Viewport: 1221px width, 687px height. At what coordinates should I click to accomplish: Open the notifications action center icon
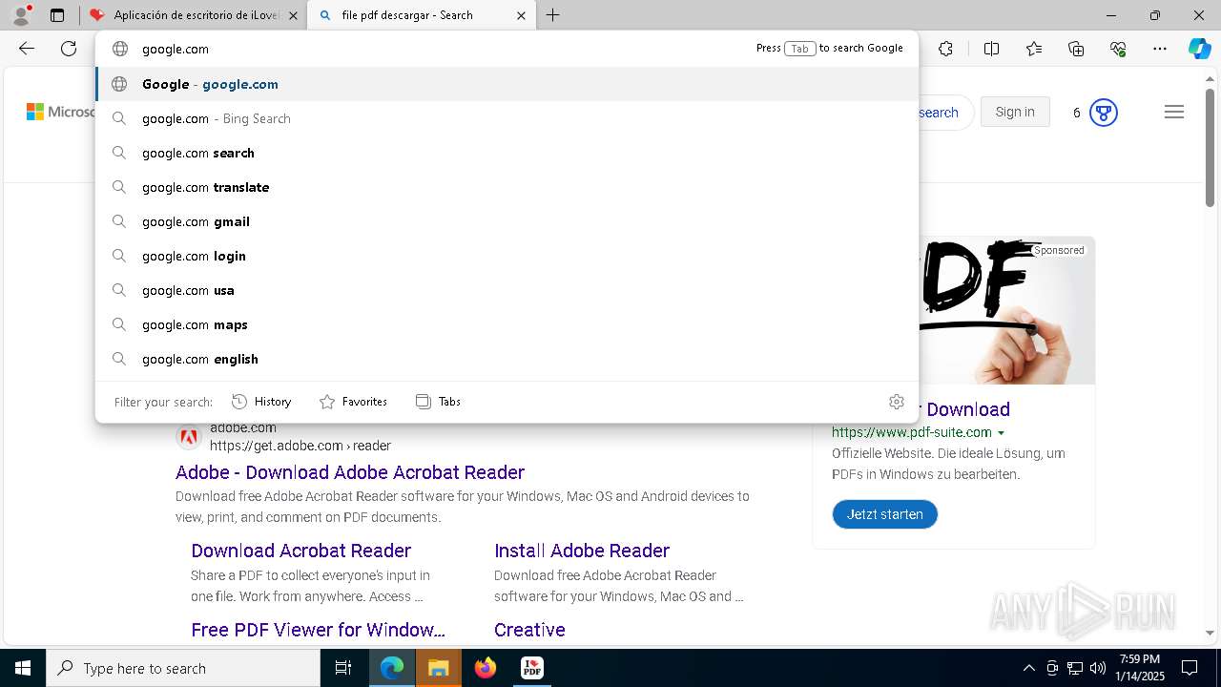coord(1190,668)
